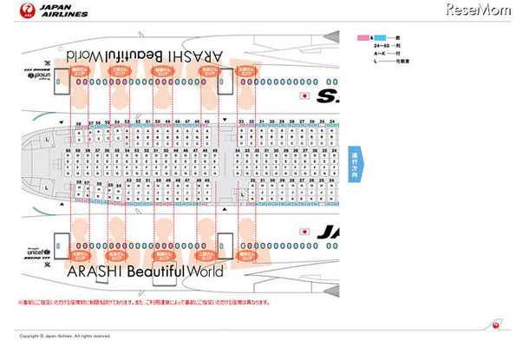Click the Japanese flag on the lower fuselage
529x347 pixels.
pyautogui.click(x=304, y=232)
